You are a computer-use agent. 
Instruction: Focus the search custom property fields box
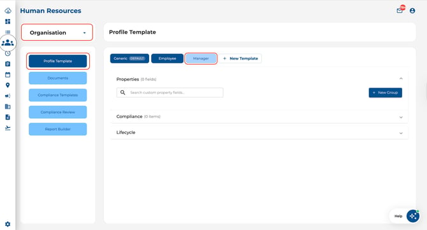coord(170,93)
